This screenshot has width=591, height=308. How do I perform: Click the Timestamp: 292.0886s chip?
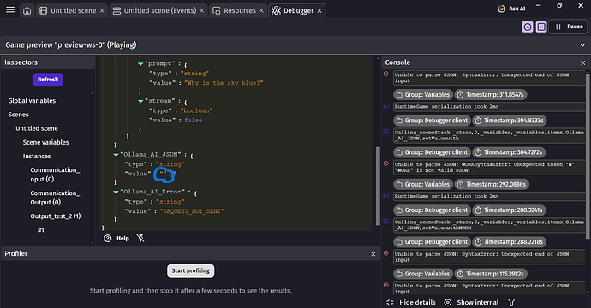492,184
